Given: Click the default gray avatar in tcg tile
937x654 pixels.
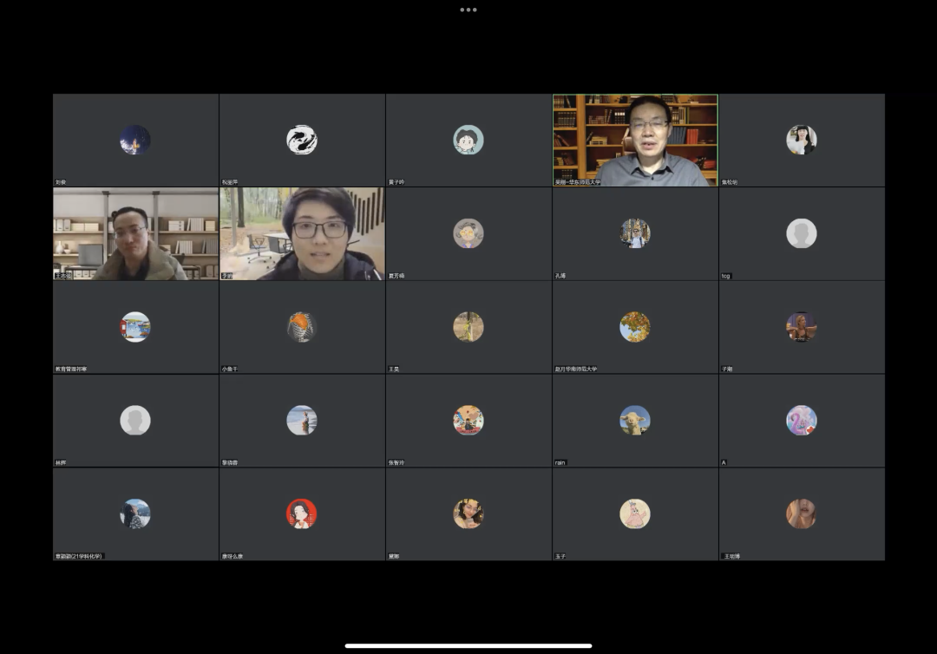Looking at the screenshot, I should pos(802,233).
